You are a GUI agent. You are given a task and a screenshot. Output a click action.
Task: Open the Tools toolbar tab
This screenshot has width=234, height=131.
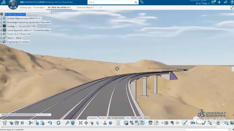(x=140, y=118)
